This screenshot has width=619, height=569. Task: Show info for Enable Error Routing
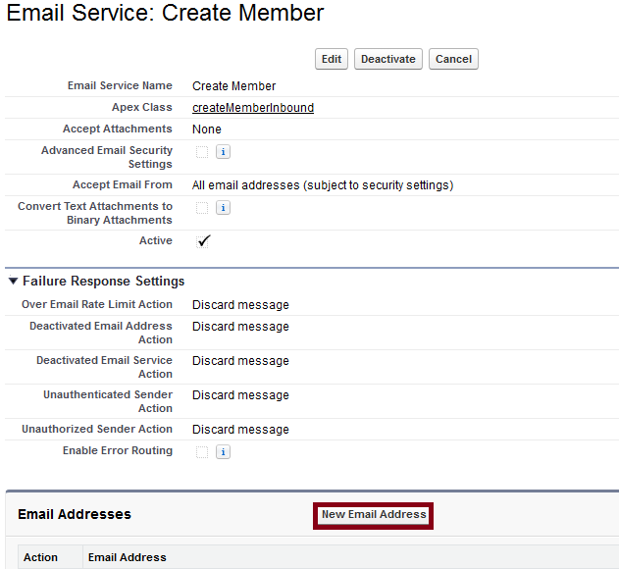coord(223,451)
